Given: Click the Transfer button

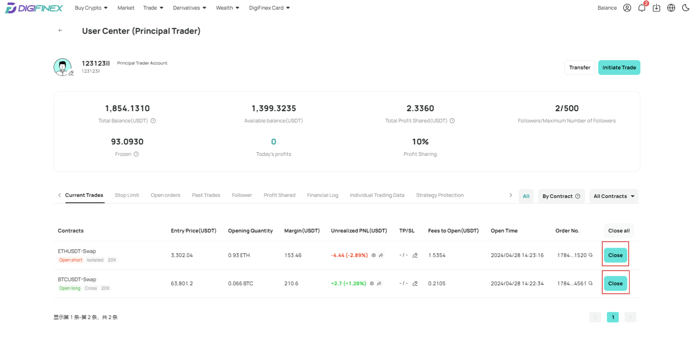Looking at the screenshot, I should coord(580,68).
